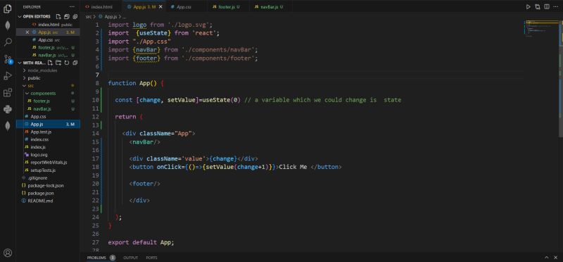
Task: Open the Accounts menu icon
Action: click(8, 253)
